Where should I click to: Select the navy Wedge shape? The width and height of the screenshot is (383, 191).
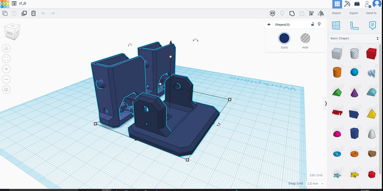tap(354, 114)
